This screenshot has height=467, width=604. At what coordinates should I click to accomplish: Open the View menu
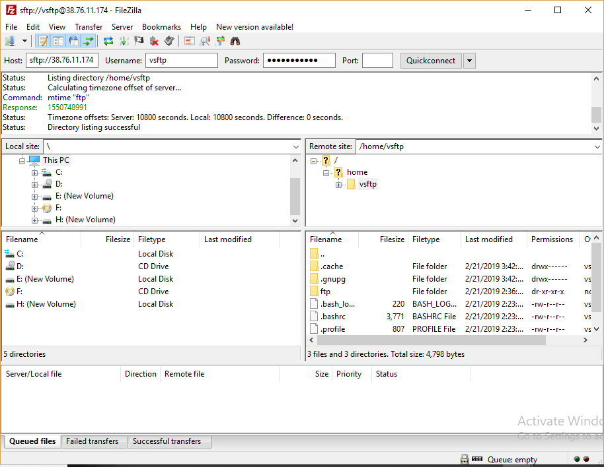click(57, 27)
